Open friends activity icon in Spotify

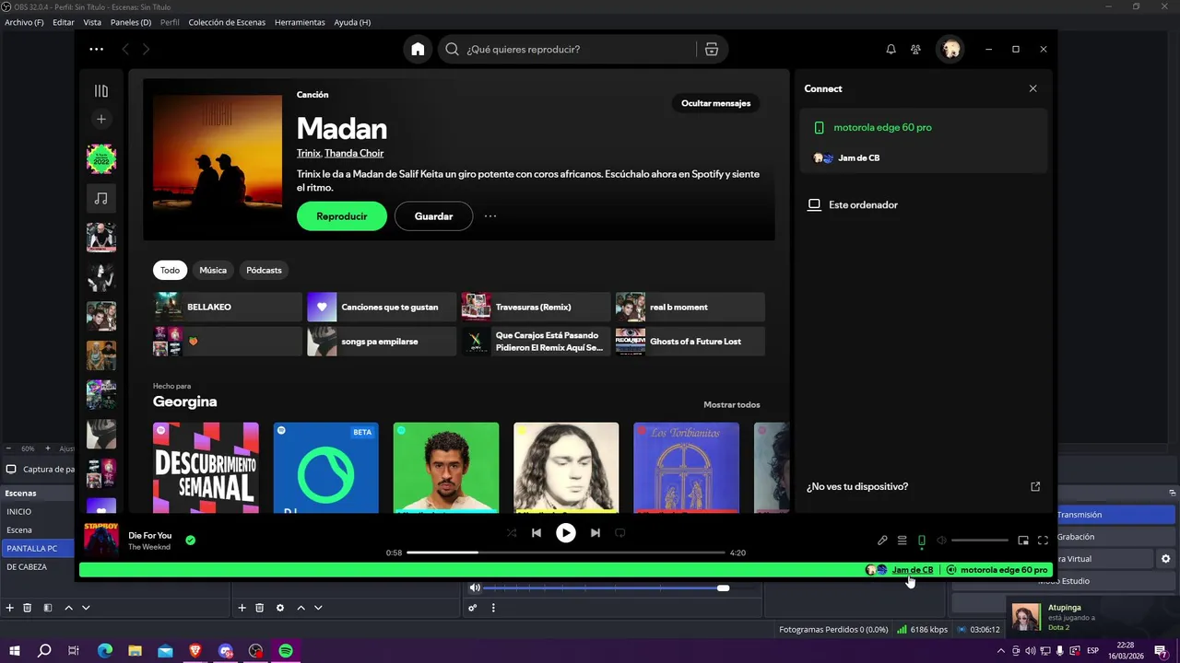tap(915, 49)
